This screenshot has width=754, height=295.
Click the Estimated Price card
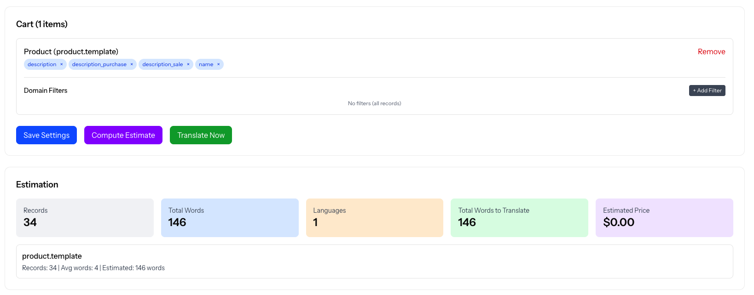click(664, 218)
